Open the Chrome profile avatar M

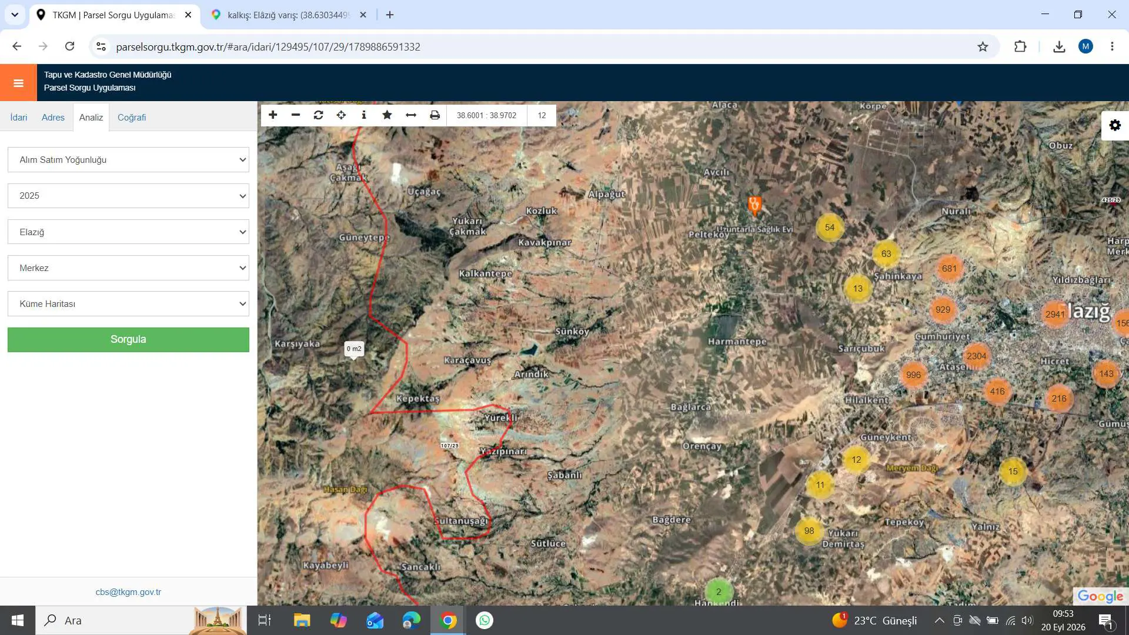click(1085, 46)
